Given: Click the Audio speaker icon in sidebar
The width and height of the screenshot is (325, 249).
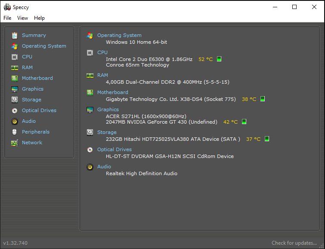Looking at the screenshot, I should pos(15,121).
